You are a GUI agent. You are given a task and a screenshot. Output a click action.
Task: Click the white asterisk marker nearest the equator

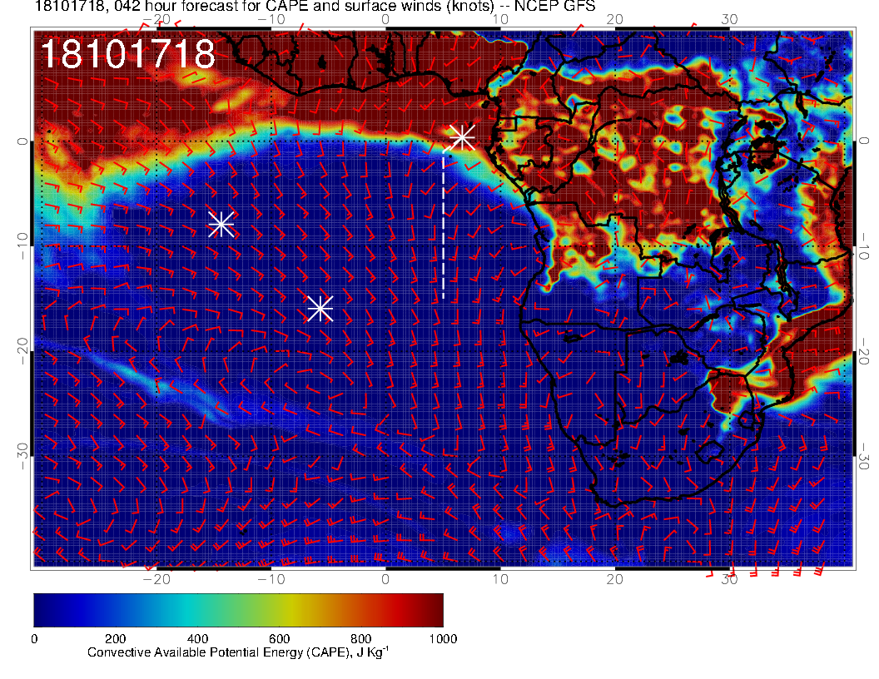(462, 136)
